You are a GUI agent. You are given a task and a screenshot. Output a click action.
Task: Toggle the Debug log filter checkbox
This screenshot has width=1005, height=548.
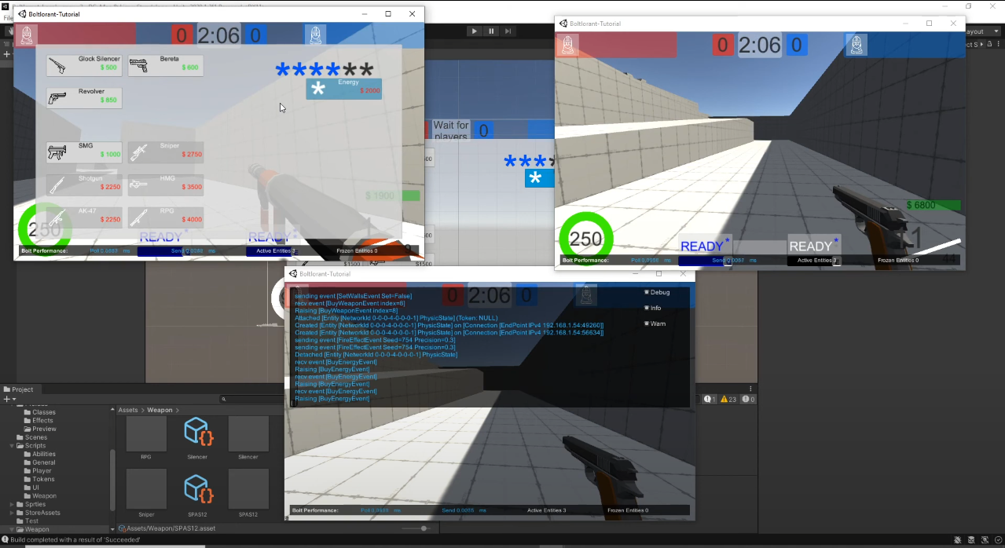pyautogui.click(x=647, y=292)
